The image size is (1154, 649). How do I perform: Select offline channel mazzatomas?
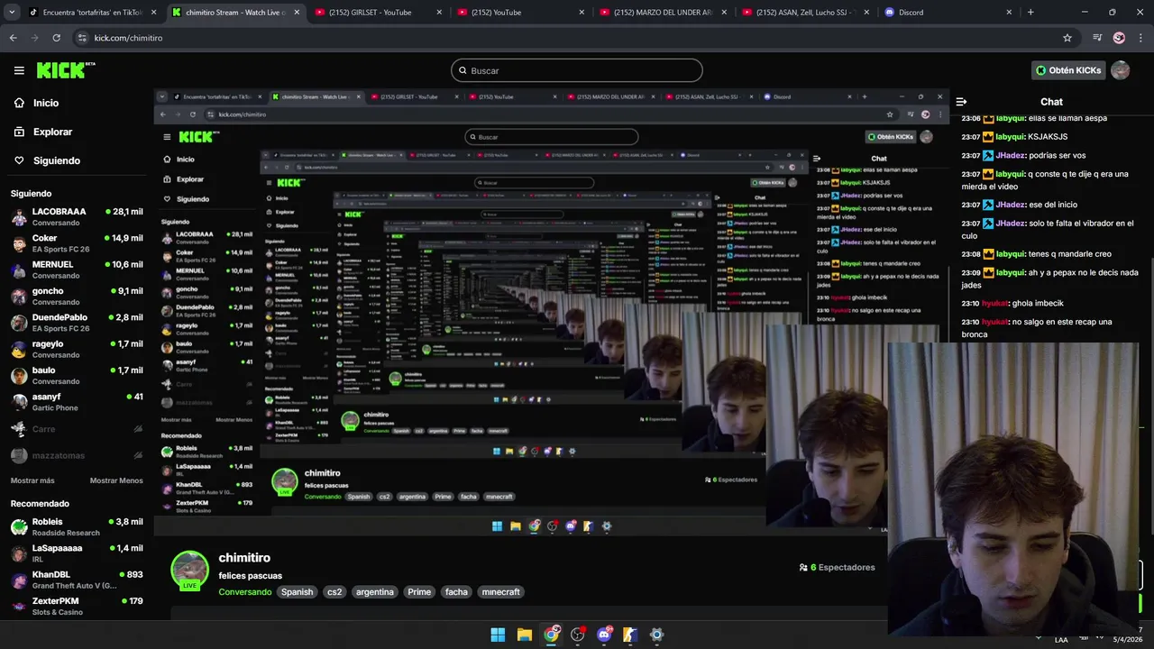click(77, 455)
